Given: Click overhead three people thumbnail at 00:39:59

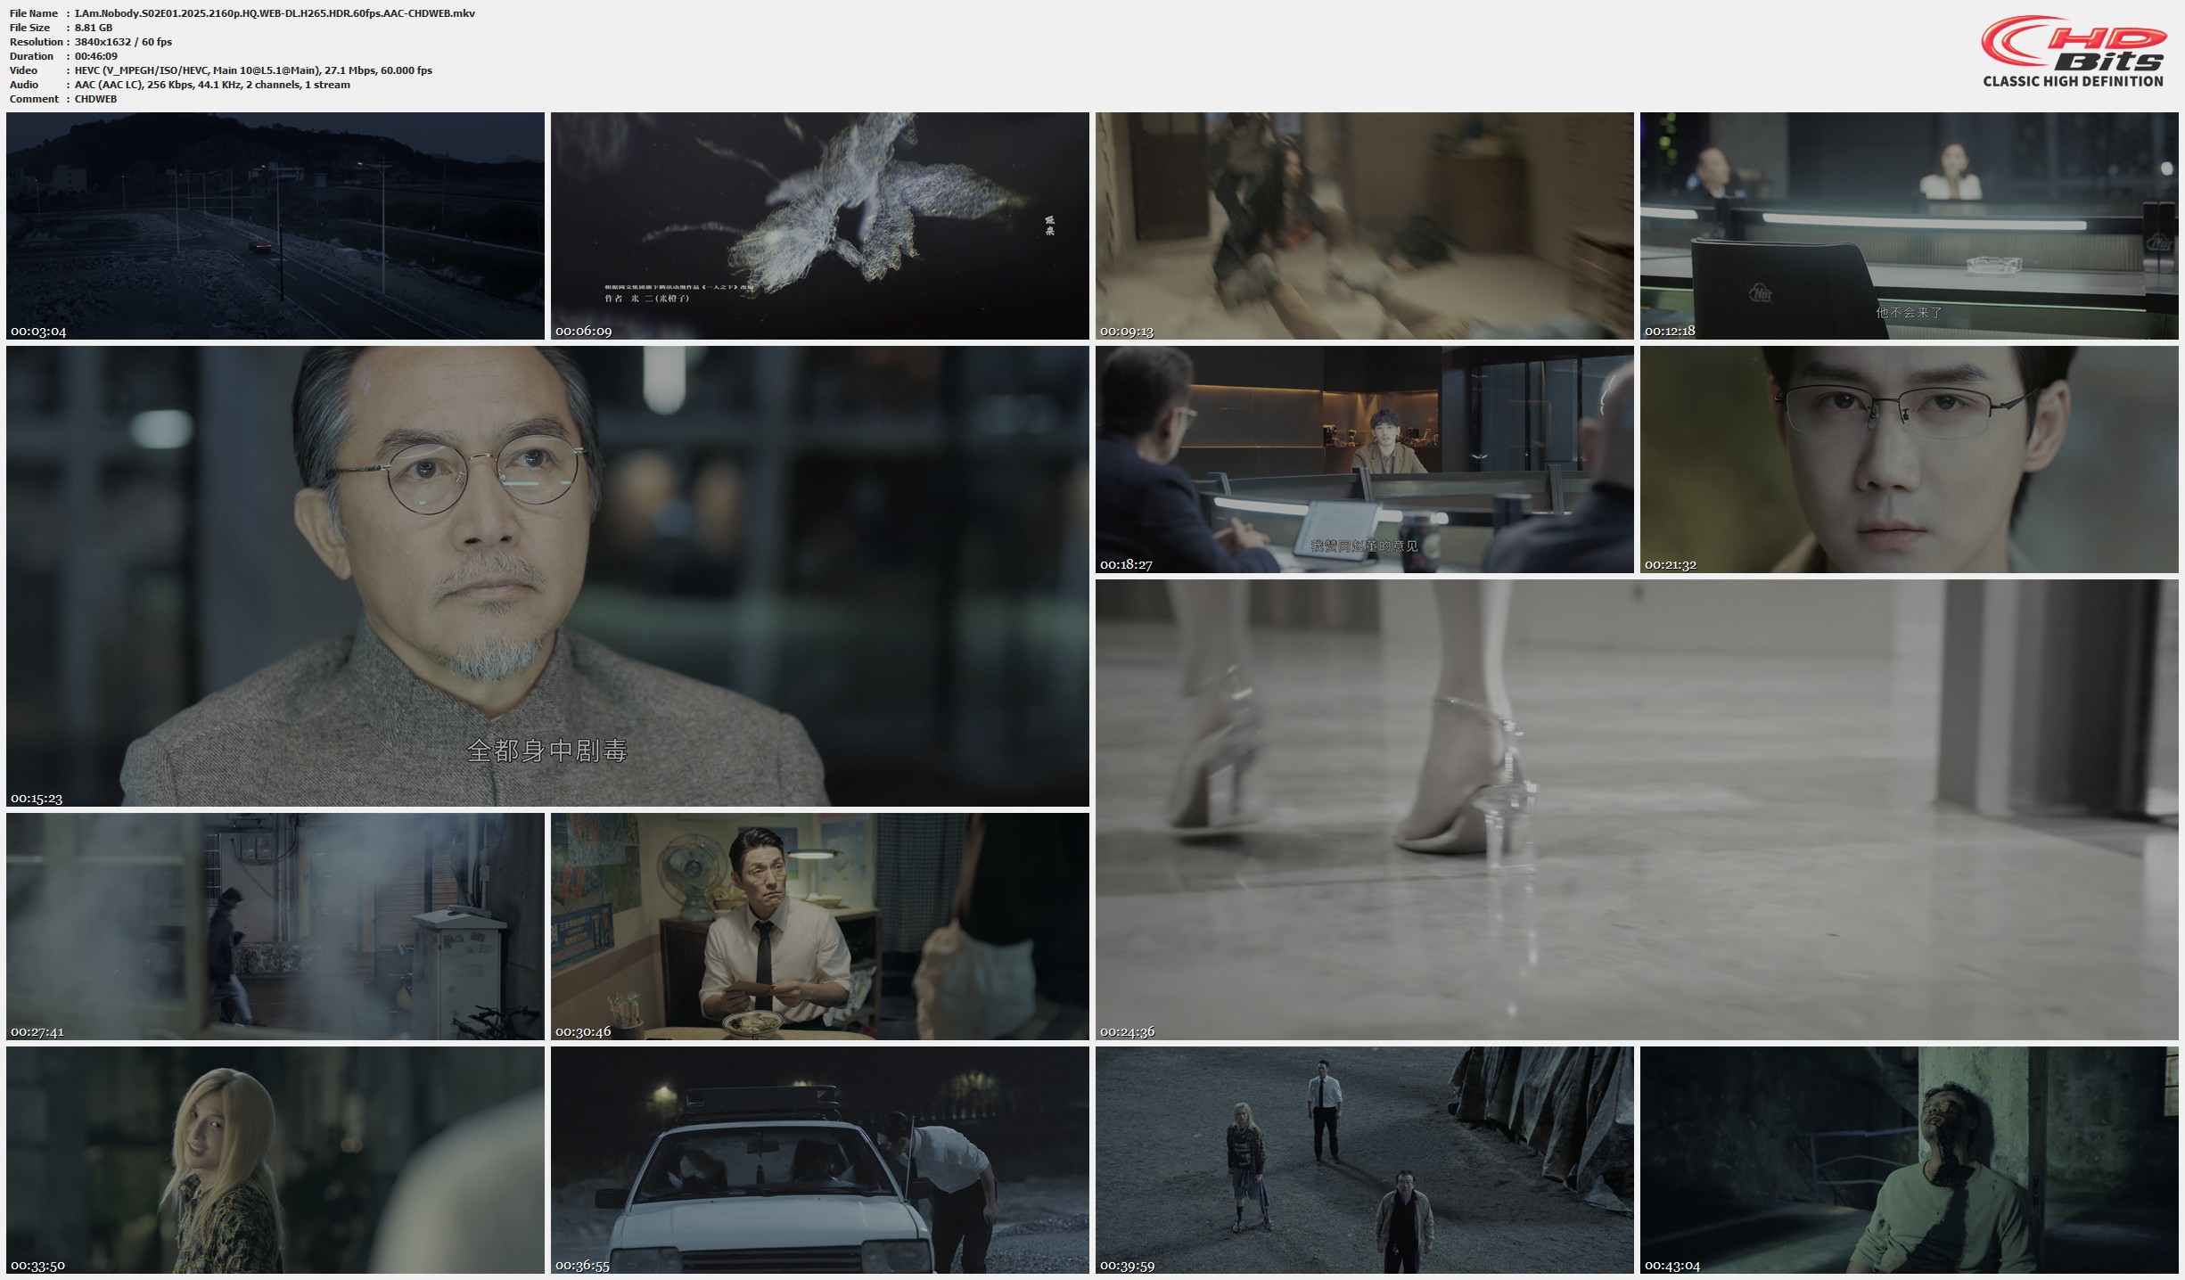Looking at the screenshot, I should tap(1364, 1159).
